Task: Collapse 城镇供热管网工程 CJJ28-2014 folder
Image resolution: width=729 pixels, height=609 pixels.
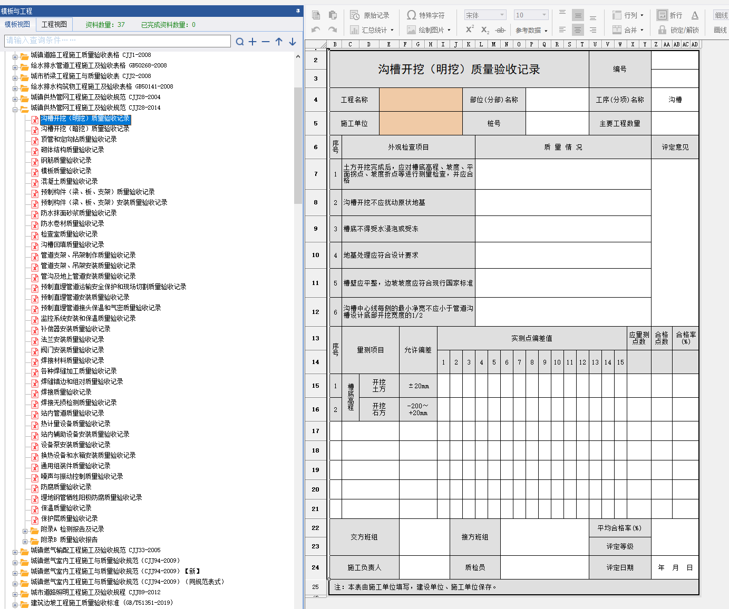Action: [15, 109]
